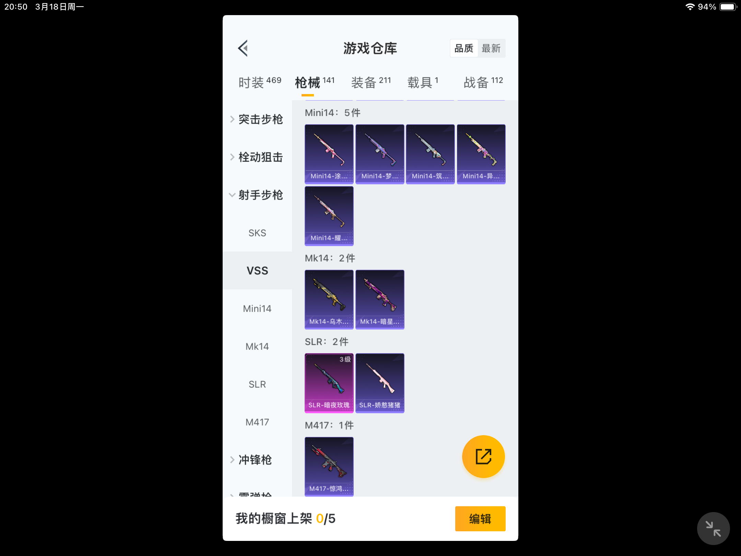This screenshot has height=556, width=741.
Task: Toggle 最新 sort option
Action: tap(490, 48)
